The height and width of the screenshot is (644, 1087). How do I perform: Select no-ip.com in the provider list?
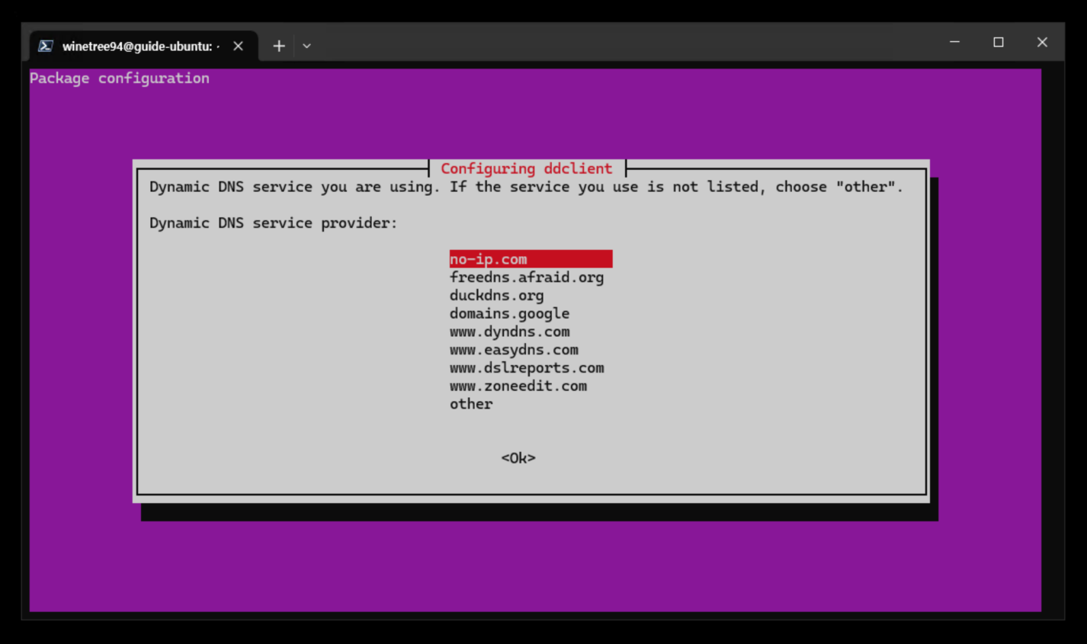pos(531,259)
